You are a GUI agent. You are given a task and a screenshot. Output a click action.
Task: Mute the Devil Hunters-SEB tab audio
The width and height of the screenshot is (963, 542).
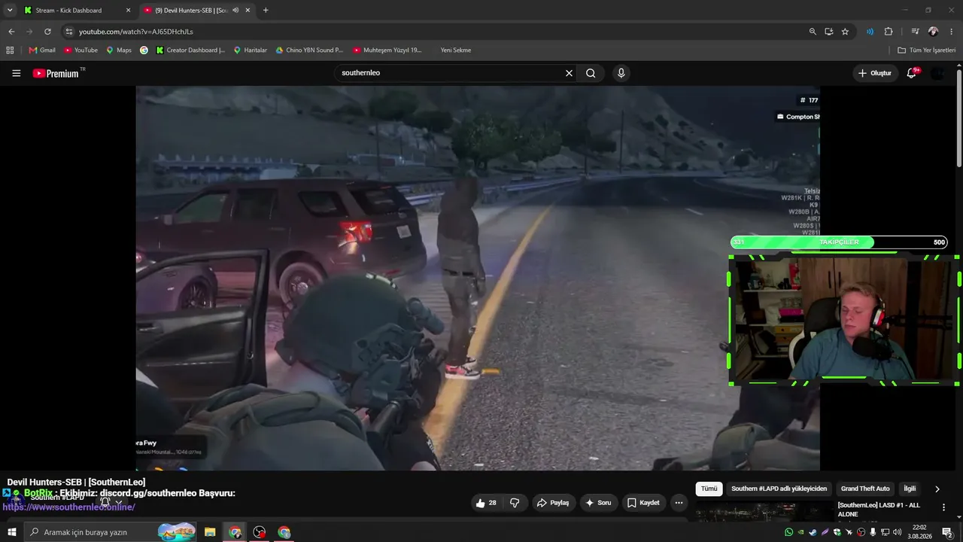click(x=235, y=11)
